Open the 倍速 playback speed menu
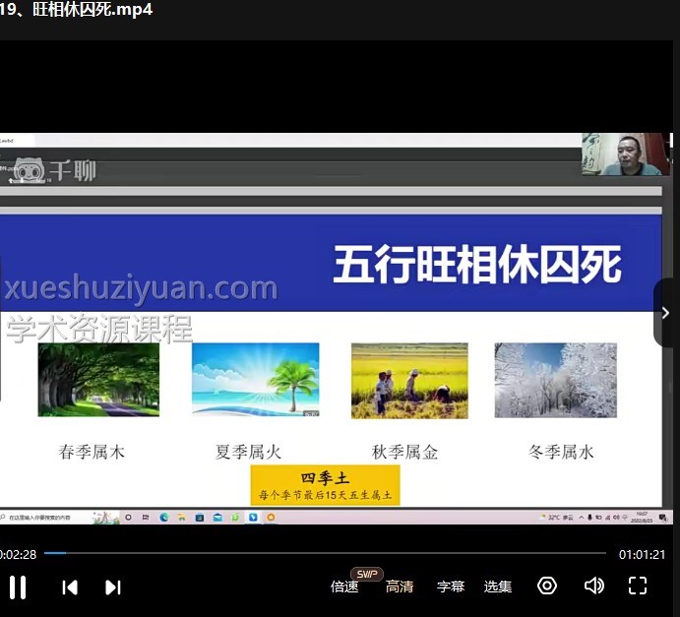Viewport: 680px width, 617px height. point(344,586)
